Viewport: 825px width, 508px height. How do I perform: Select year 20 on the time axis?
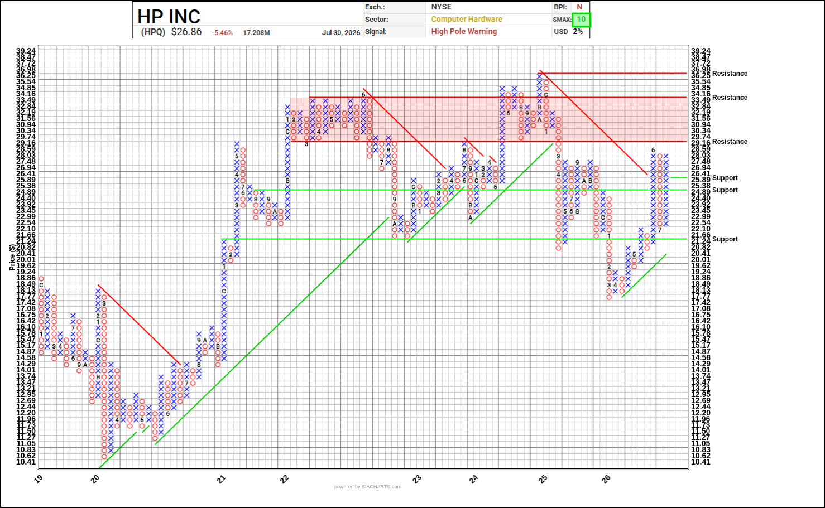(95, 478)
